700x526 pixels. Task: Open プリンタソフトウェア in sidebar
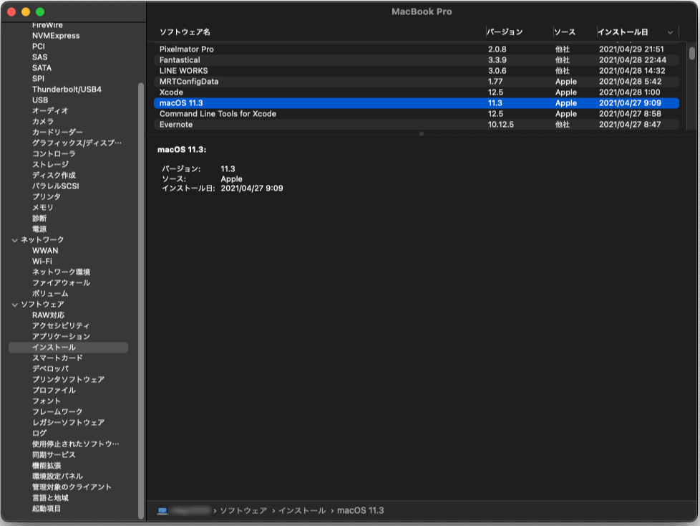point(68,379)
